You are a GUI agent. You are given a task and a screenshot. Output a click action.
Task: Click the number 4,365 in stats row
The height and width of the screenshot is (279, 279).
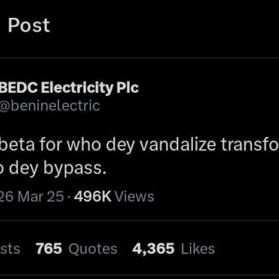coord(153,249)
